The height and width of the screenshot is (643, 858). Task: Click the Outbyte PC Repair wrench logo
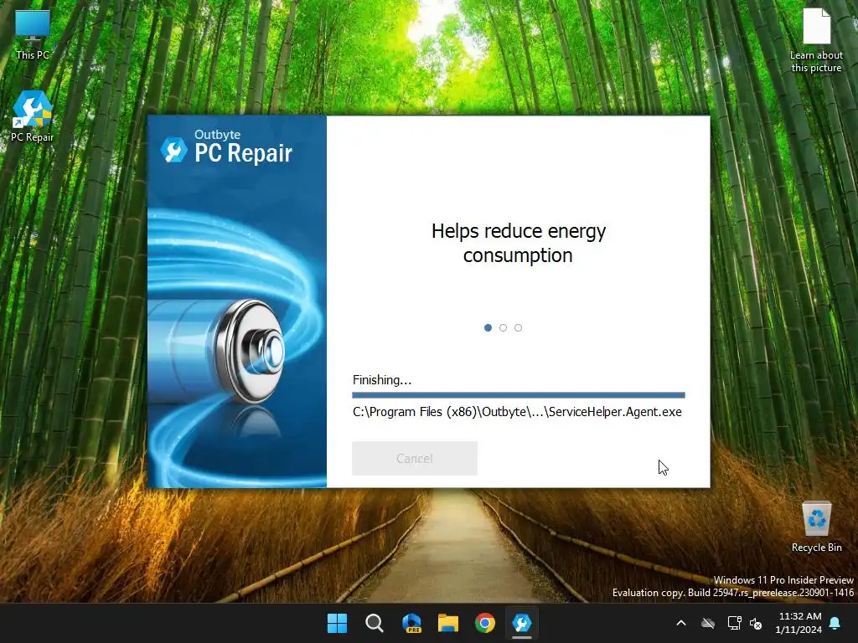click(x=174, y=150)
